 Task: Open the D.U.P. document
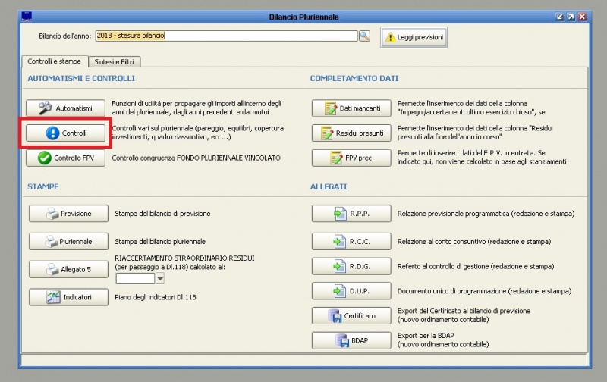click(x=351, y=291)
